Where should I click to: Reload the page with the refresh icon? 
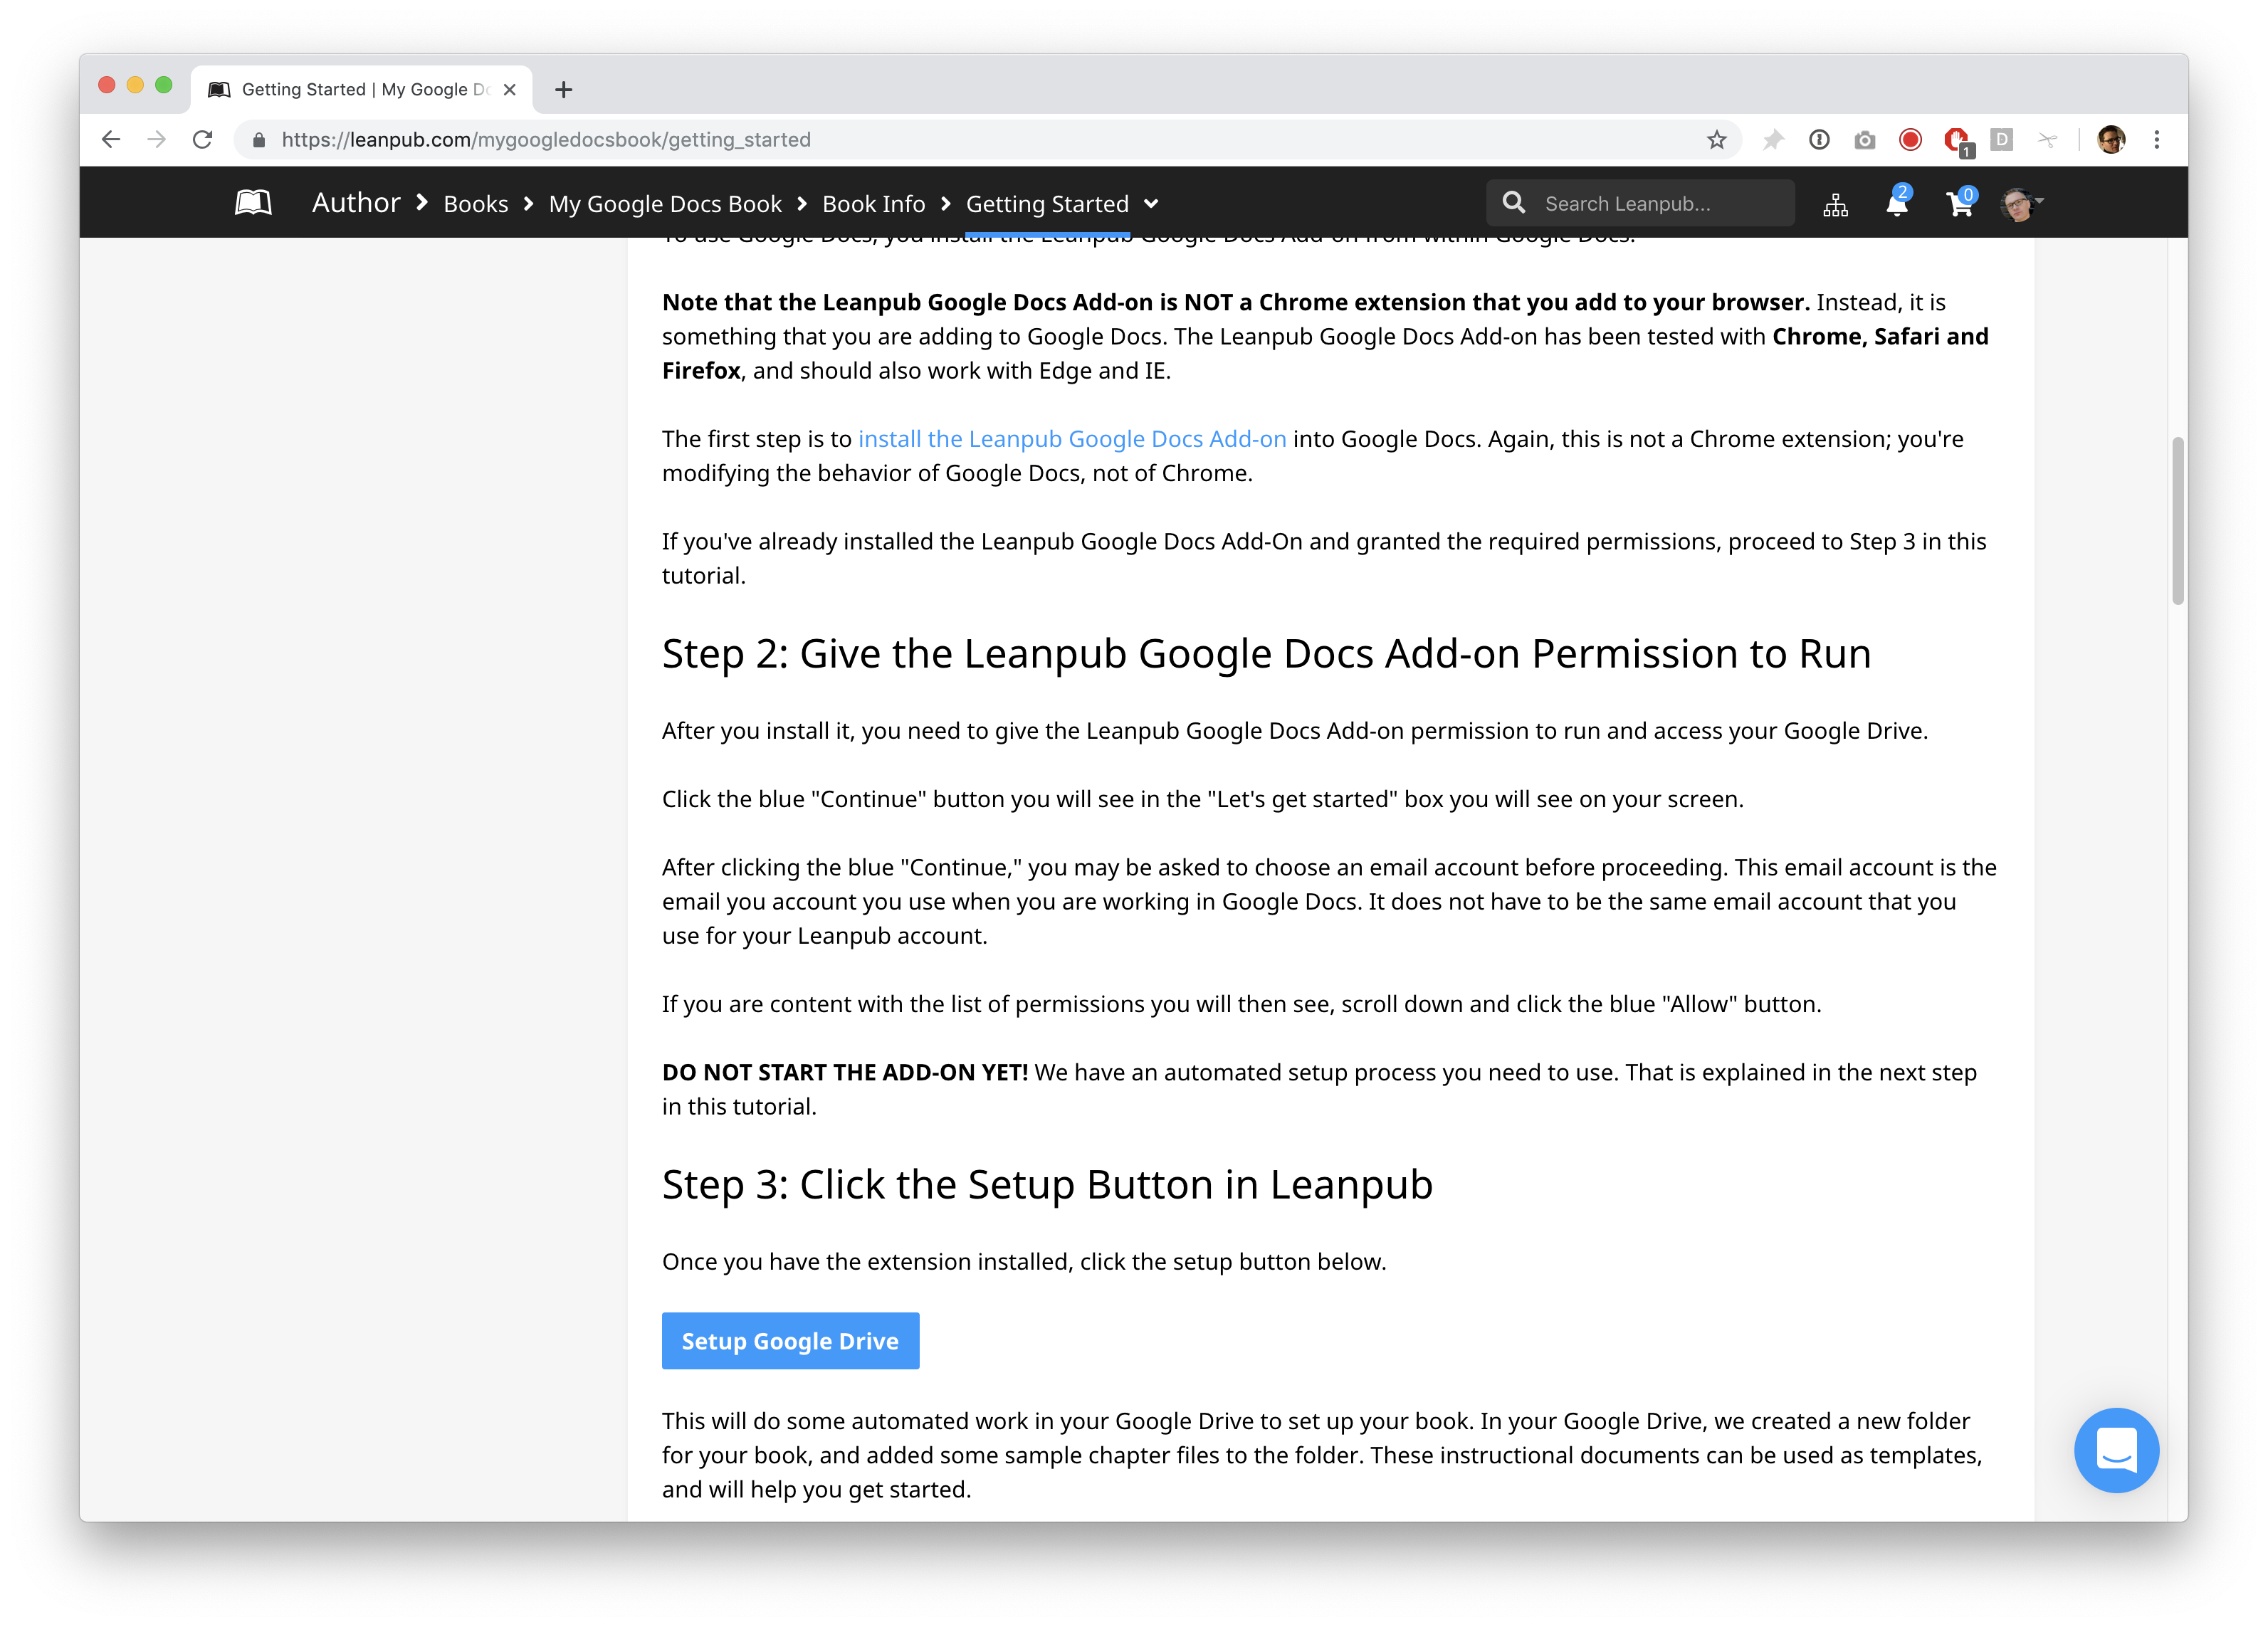tap(203, 140)
